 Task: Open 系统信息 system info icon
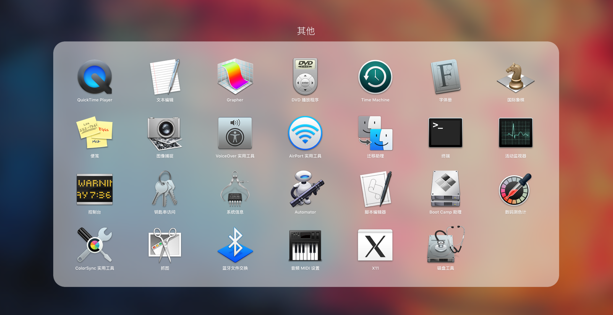(x=235, y=189)
